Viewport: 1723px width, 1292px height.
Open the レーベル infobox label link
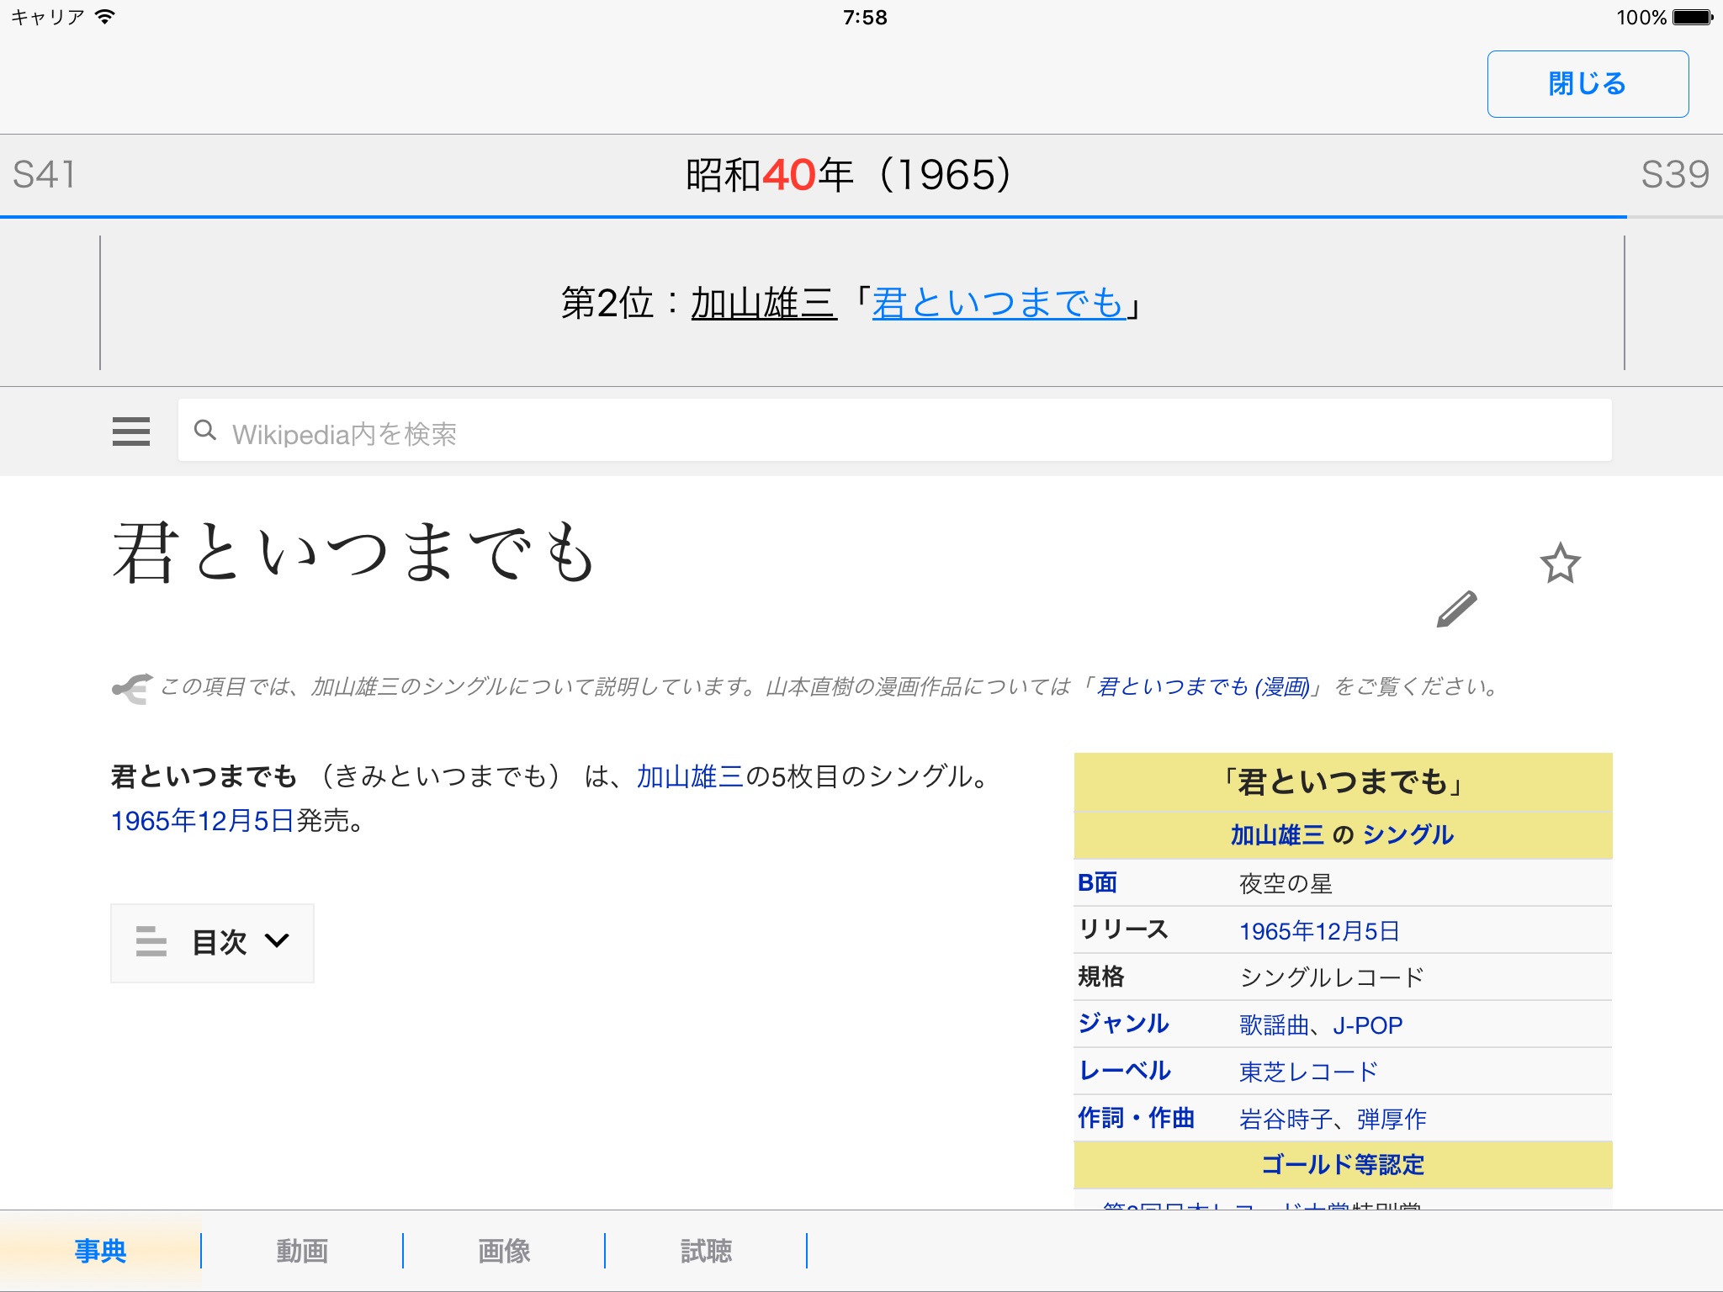(1125, 1071)
